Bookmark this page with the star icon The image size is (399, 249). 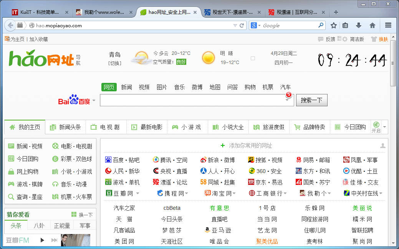(x=334, y=25)
